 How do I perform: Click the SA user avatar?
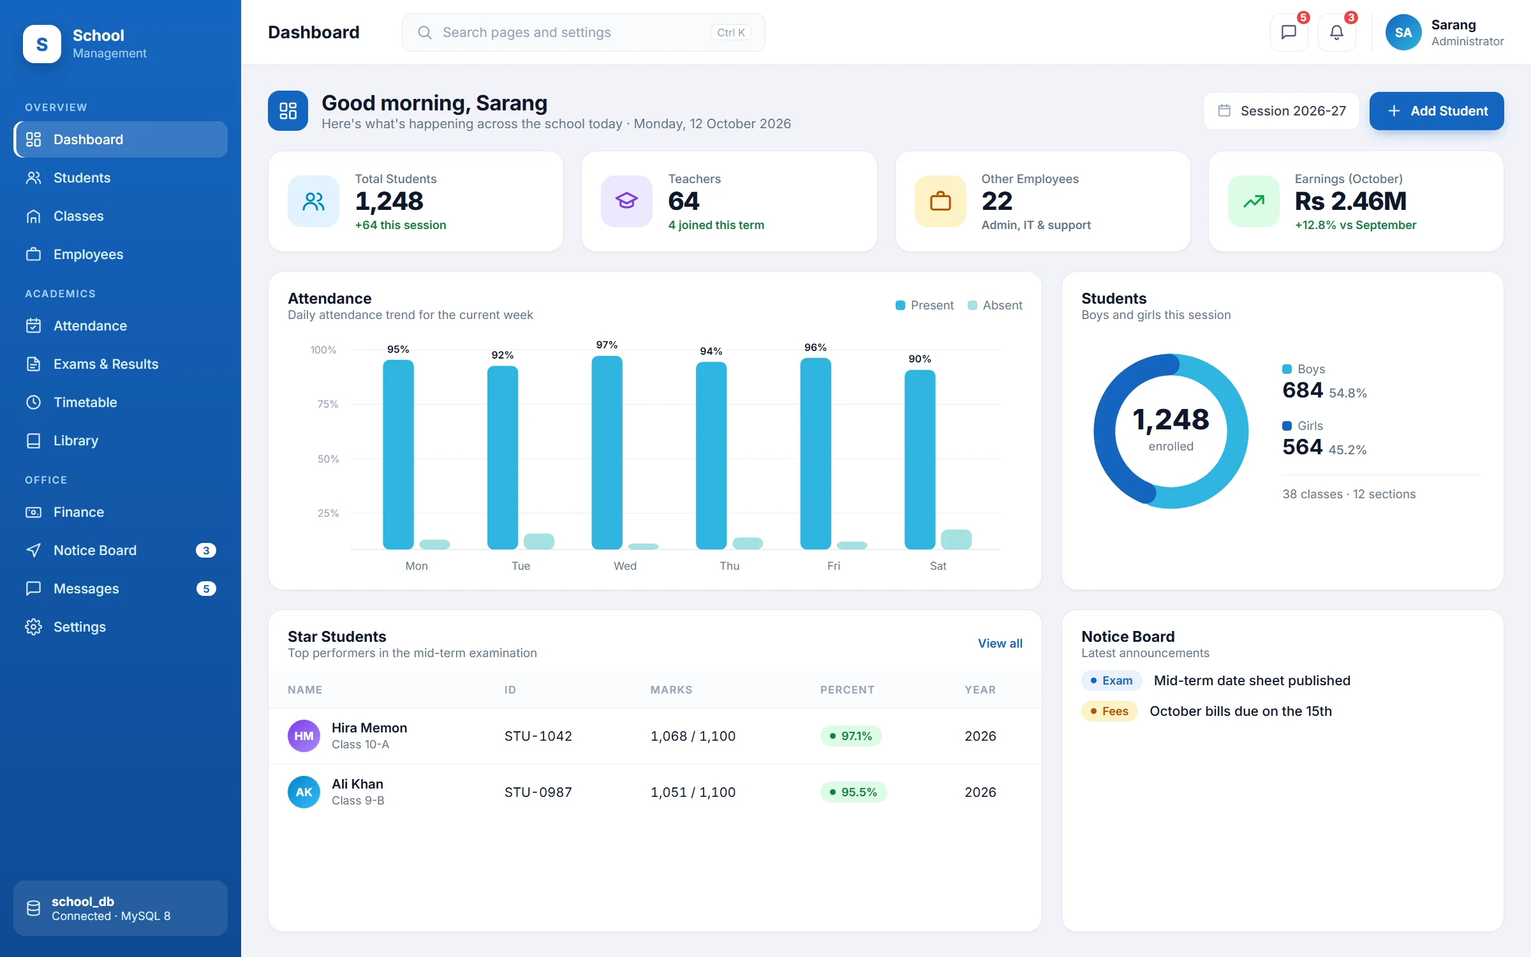click(x=1403, y=33)
